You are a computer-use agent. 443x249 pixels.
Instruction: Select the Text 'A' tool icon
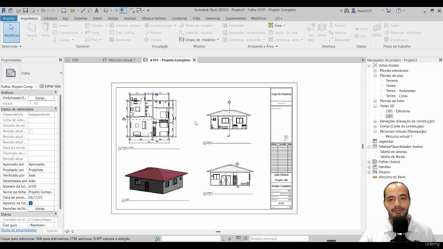pos(97,11)
